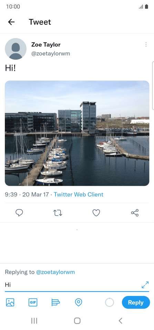The width and height of the screenshot is (154, 330).
Task: Add location with the pin icon
Action: click(x=78, y=302)
